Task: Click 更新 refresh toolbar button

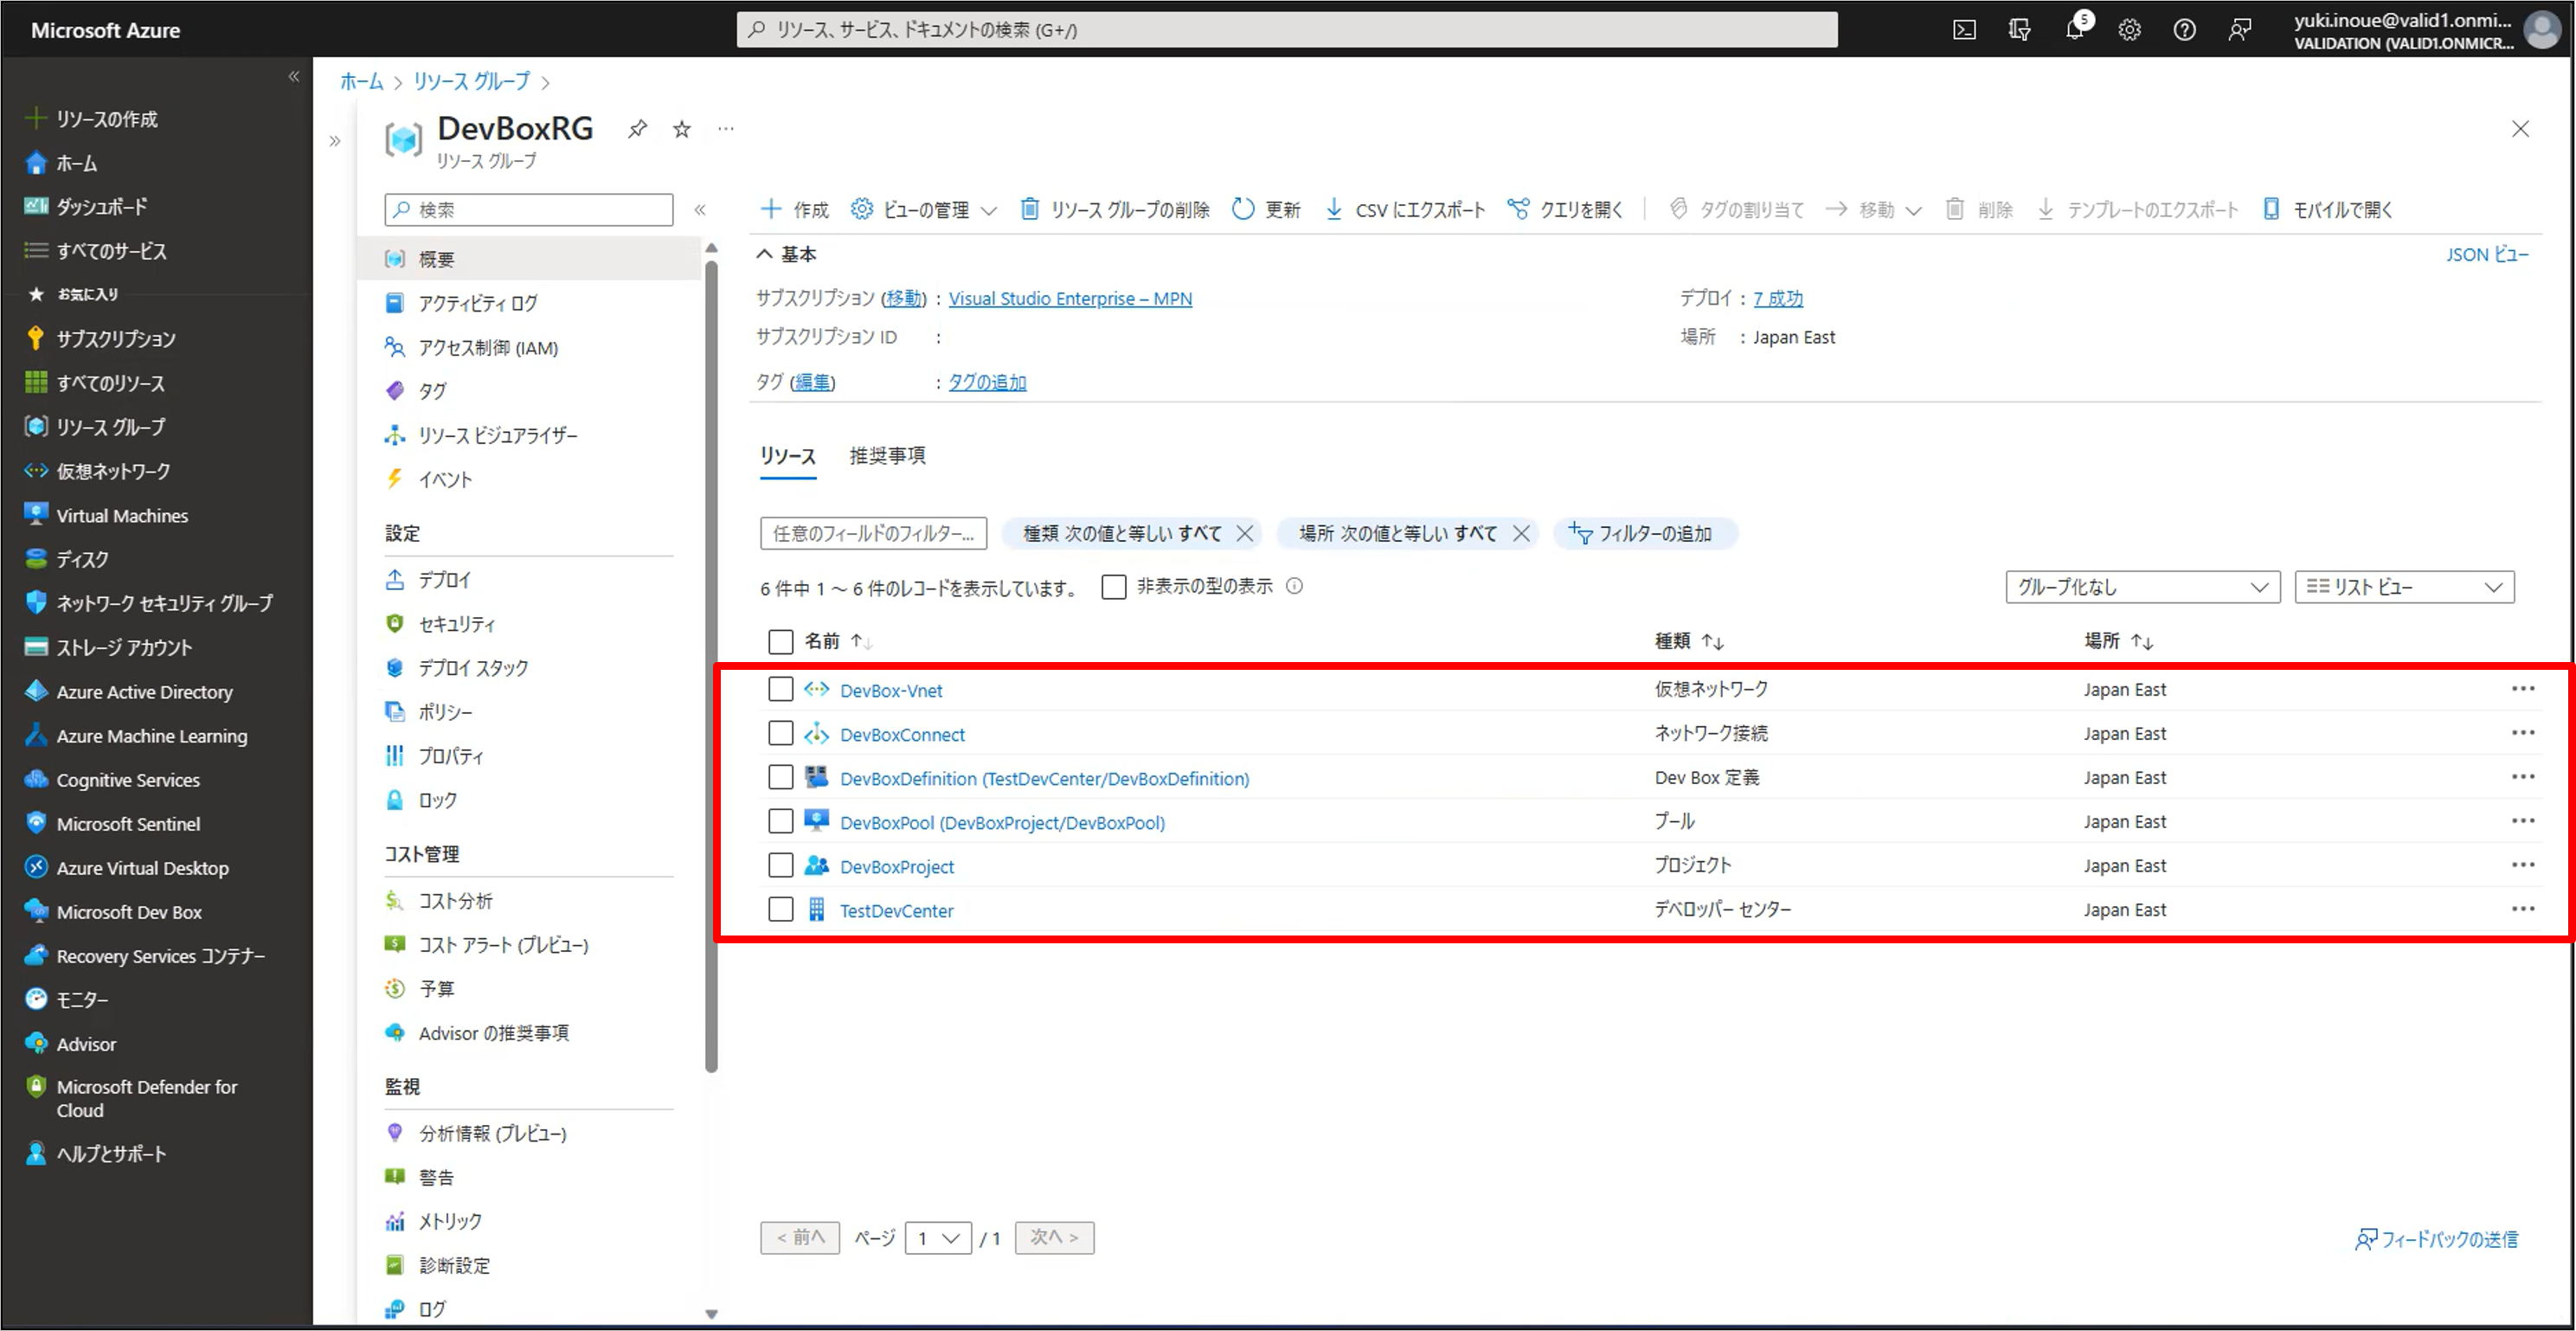Action: point(1266,209)
